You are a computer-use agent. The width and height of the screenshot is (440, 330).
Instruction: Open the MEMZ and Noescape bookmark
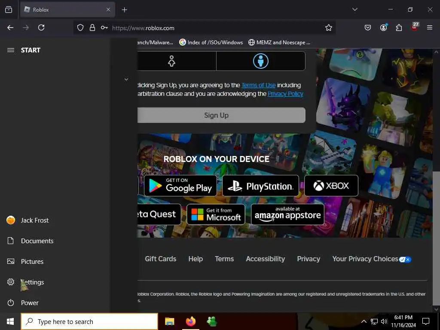click(x=279, y=43)
